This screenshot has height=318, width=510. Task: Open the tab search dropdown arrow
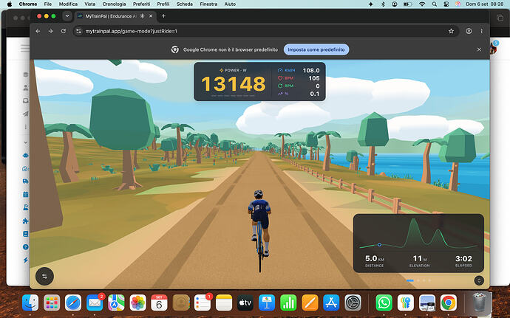click(x=67, y=16)
